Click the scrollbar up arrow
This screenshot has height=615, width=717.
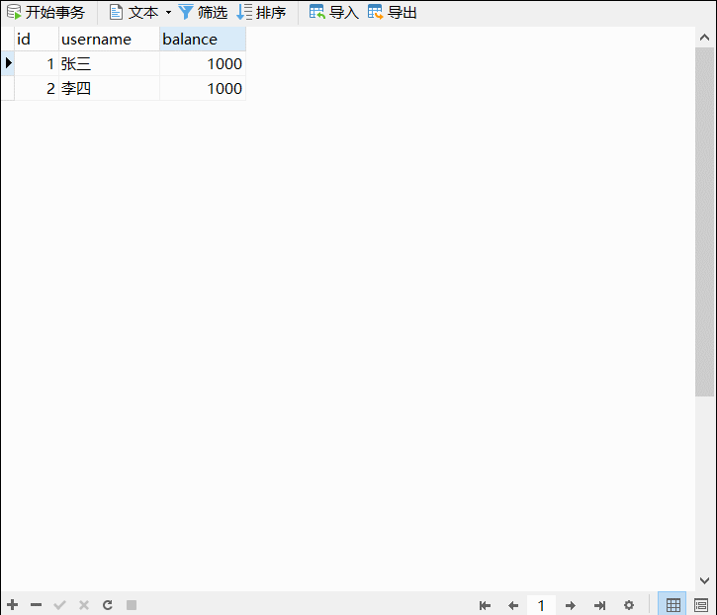tap(705, 38)
